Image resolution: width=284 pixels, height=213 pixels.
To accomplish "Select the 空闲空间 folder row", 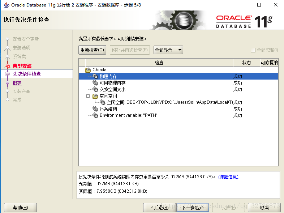I will coord(178,96).
